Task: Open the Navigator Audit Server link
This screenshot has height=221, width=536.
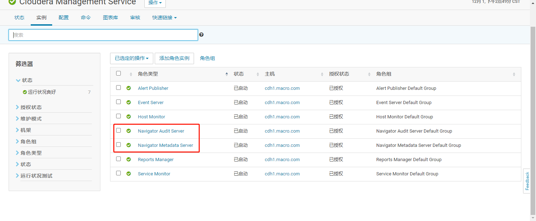Action: coord(161,131)
